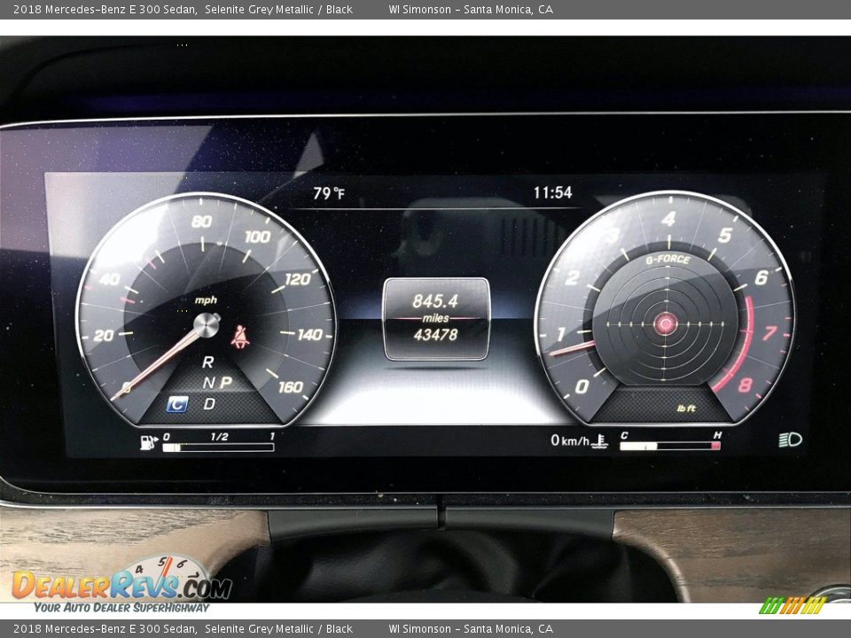
Task: Tap the 100 mark on speedometer
Action: click(x=258, y=237)
